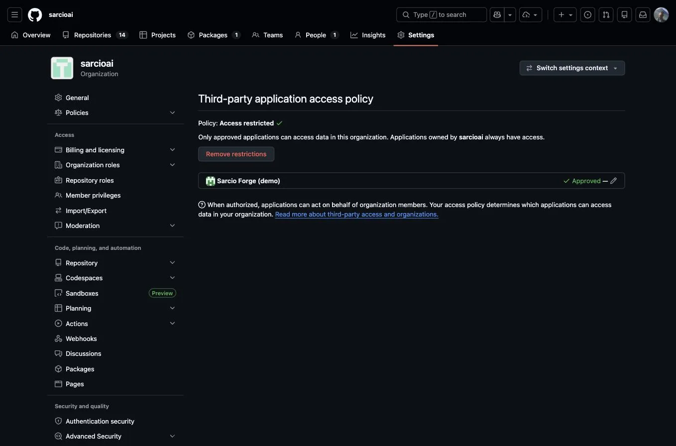This screenshot has width=676, height=446.
Task: Go to GitHub home via Octocat logo
Action: click(x=35, y=15)
